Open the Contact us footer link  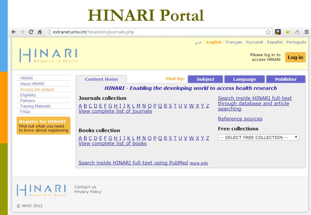[x=85, y=187]
